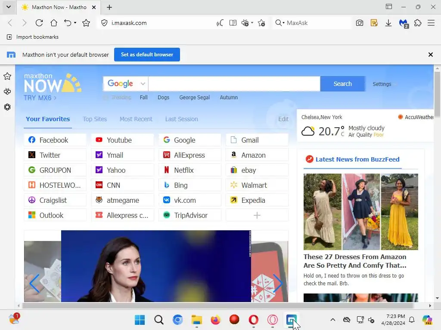441x330 pixels.
Task: Switch to the Last Session tab
Action: (x=181, y=119)
